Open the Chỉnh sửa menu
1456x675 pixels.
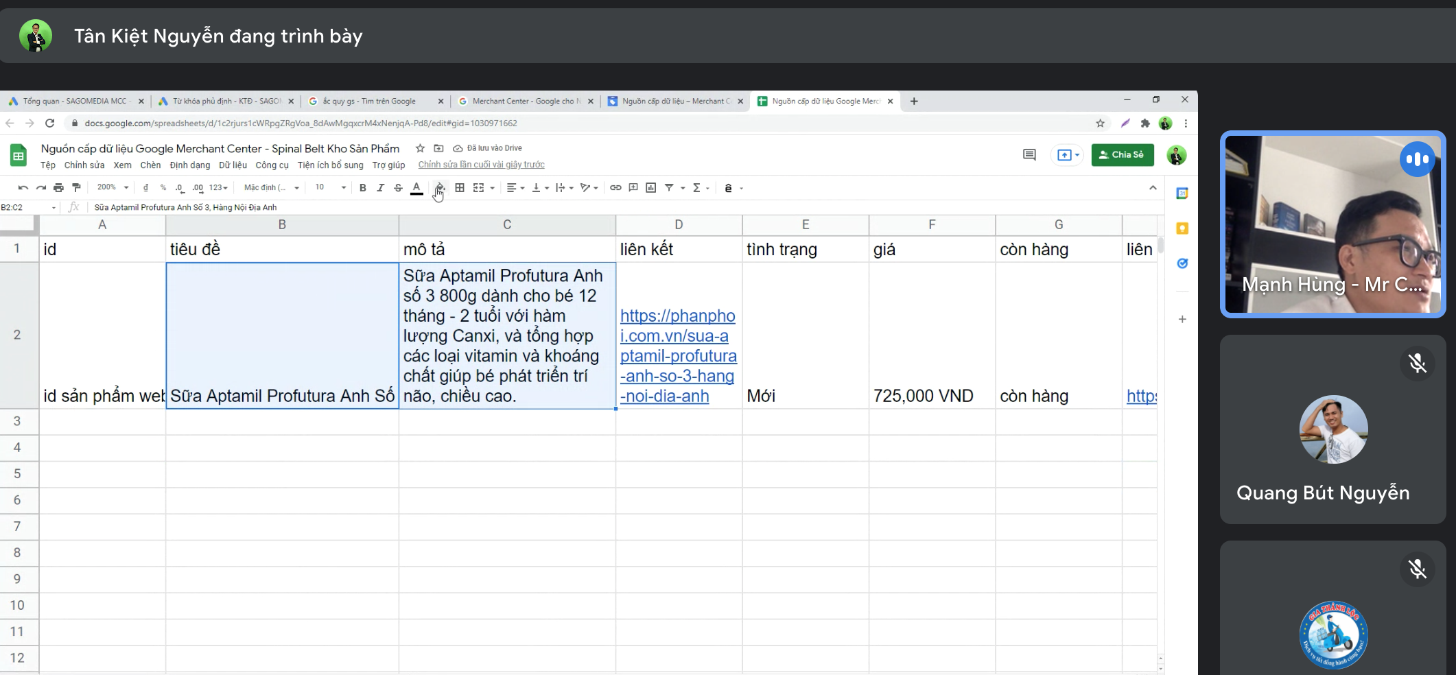tap(84, 165)
